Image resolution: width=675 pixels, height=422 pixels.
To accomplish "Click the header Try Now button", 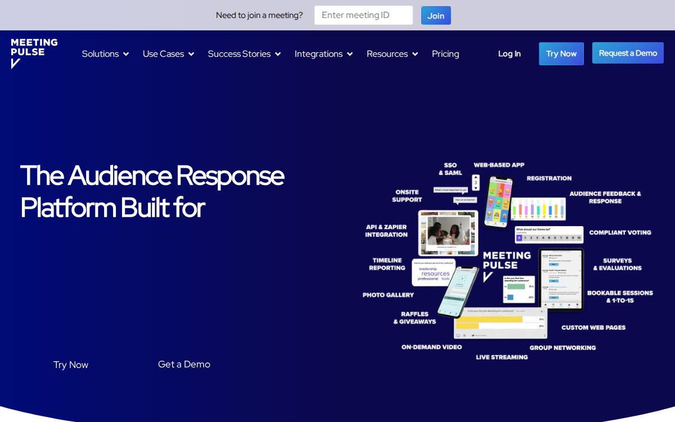I will point(561,54).
